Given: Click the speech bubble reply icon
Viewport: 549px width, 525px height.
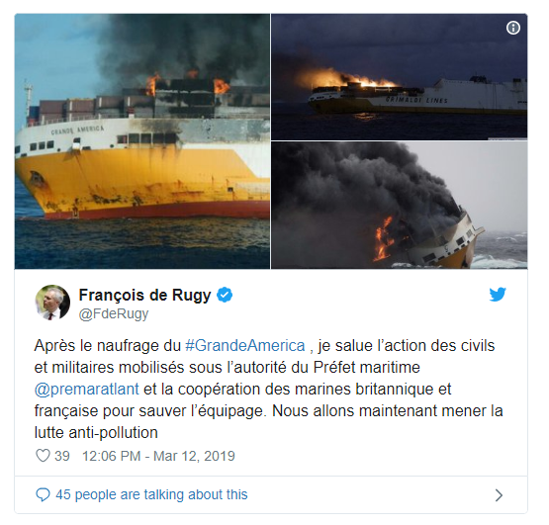Looking at the screenshot, I should tap(44, 494).
